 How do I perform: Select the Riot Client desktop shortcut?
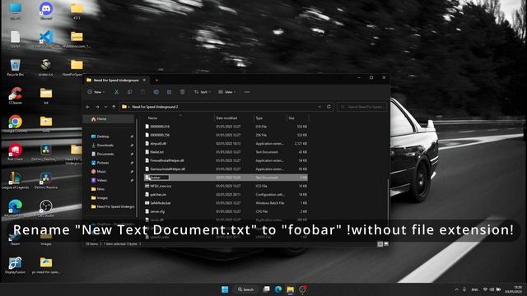pyautogui.click(x=15, y=152)
